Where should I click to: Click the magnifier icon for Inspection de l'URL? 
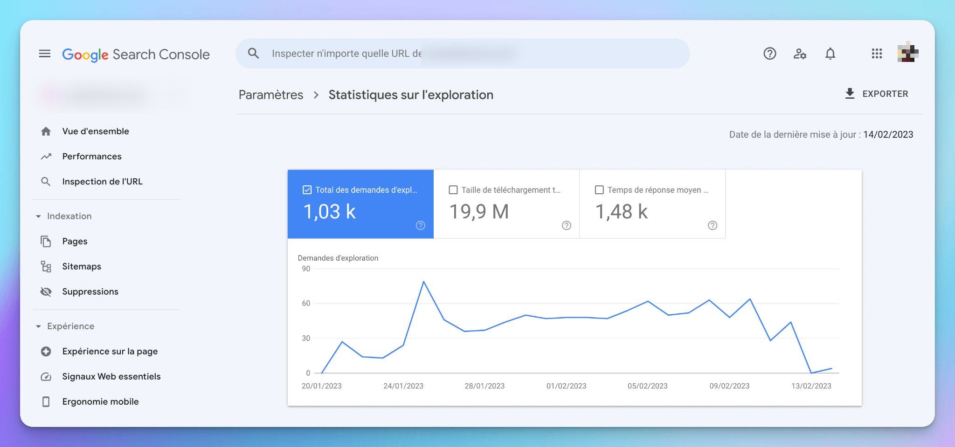tap(46, 182)
